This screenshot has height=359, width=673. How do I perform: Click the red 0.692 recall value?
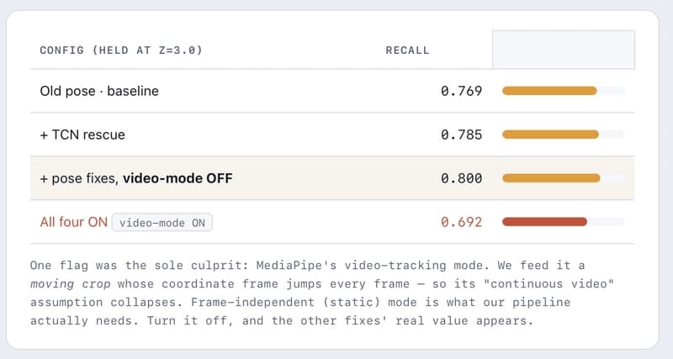click(461, 222)
